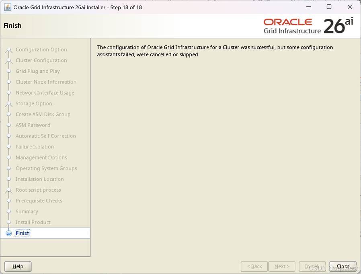Select the Operating System Groups step

coord(46,168)
